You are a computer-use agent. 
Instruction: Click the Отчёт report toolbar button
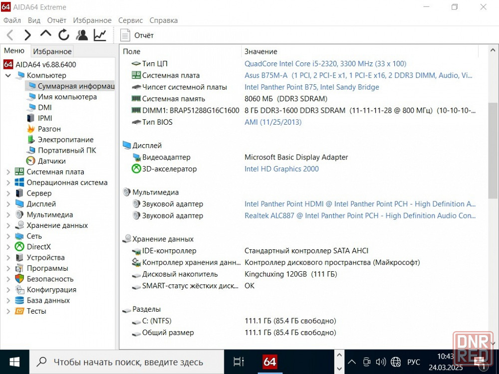coord(137,35)
